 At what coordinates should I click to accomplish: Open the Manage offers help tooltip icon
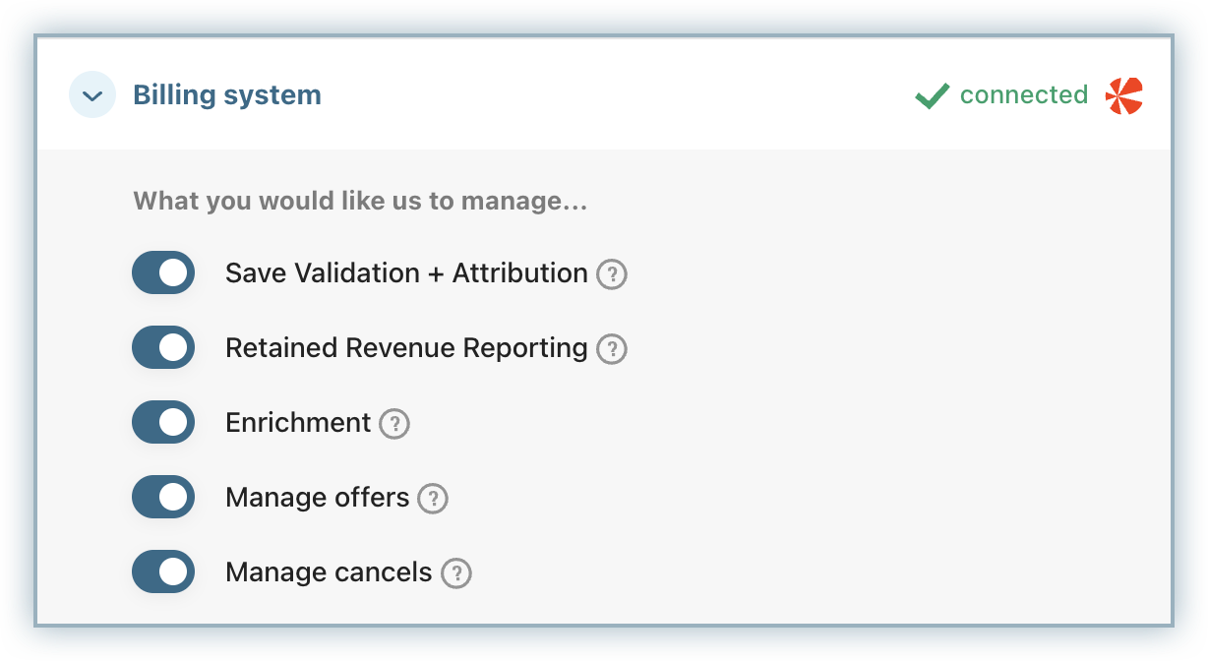coord(433,499)
